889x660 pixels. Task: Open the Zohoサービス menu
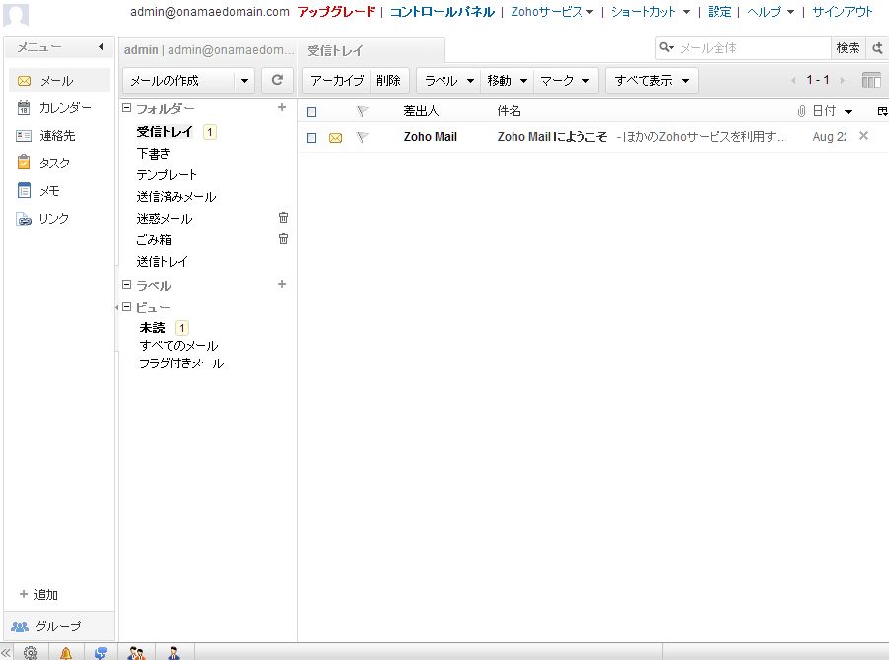point(552,12)
